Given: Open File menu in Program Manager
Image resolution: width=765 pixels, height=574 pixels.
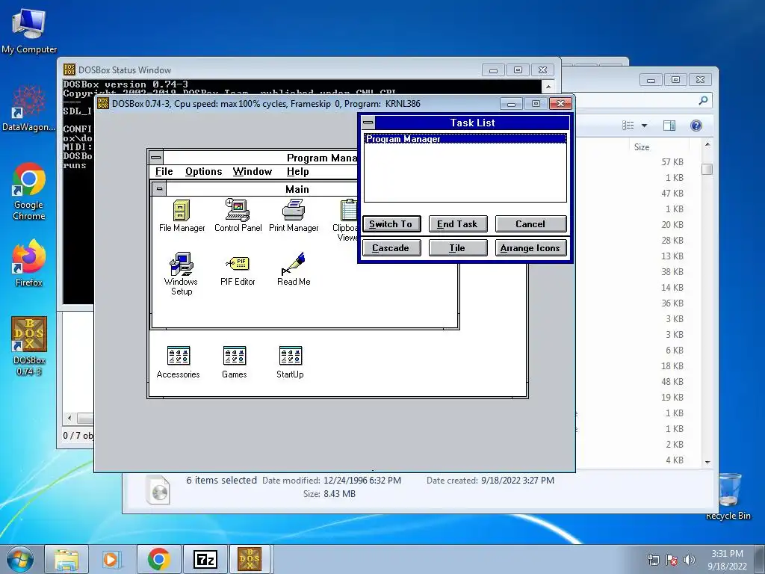Looking at the screenshot, I should click(164, 171).
